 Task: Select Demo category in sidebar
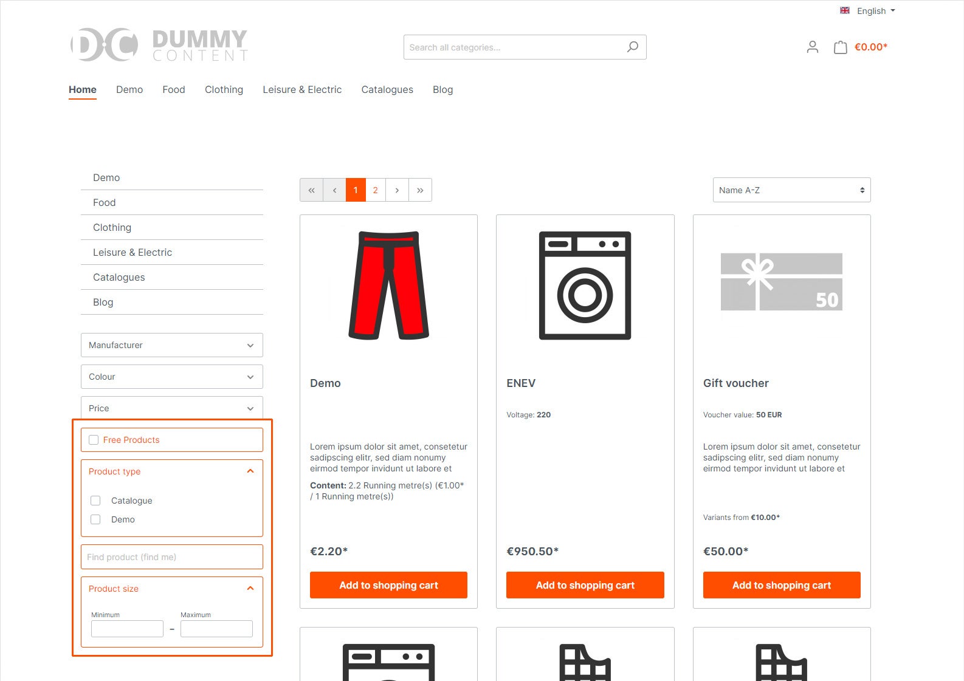172,177
